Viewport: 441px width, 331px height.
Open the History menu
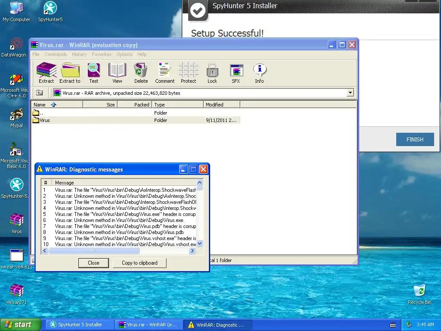pyautogui.click(x=79, y=54)
